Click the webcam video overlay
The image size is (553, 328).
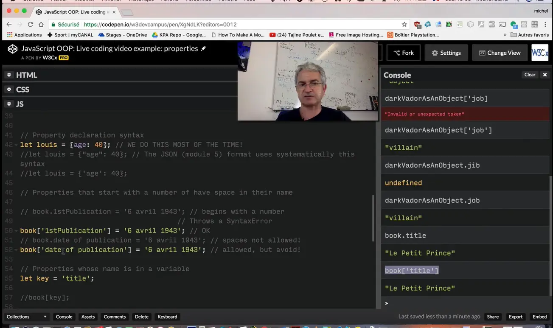(308, 81)
